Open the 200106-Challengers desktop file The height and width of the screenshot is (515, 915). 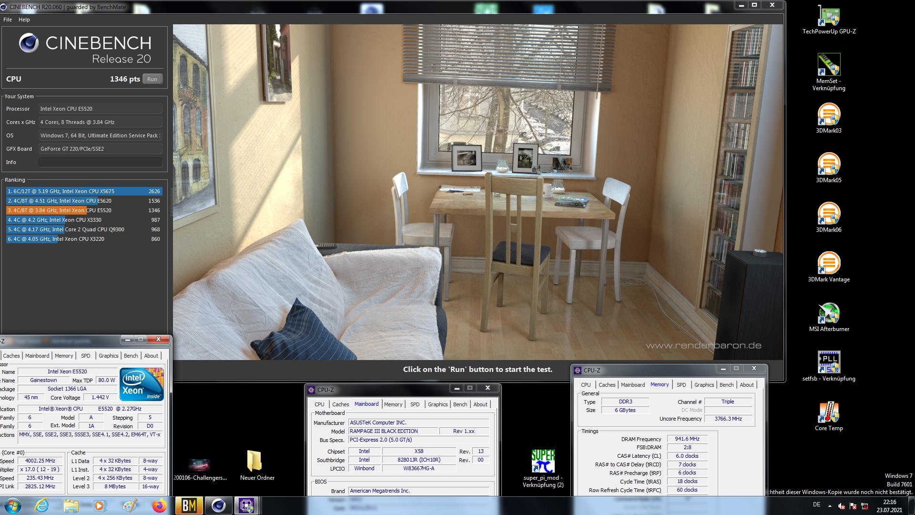coord(200,468)
